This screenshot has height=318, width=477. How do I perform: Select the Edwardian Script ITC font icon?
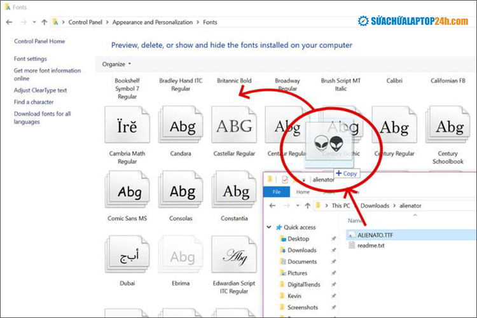(x=234, y=254)
